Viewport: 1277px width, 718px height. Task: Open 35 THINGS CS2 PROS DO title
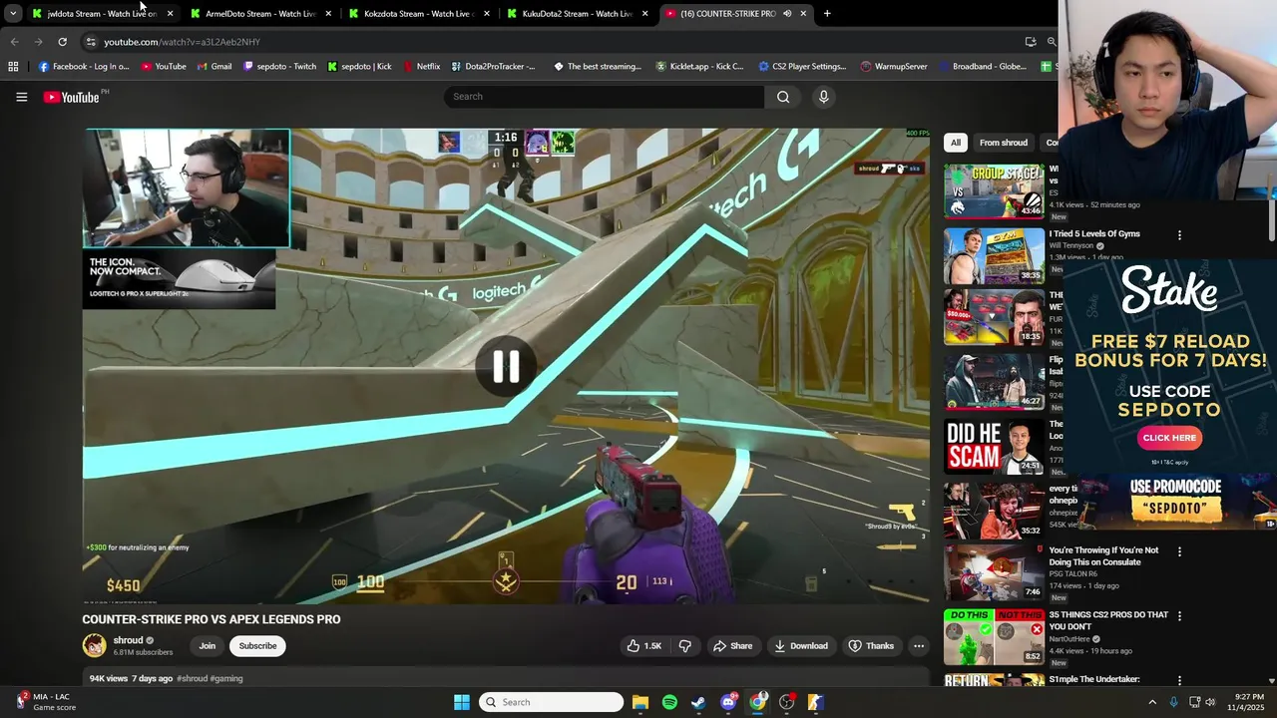coord(1108,620)
